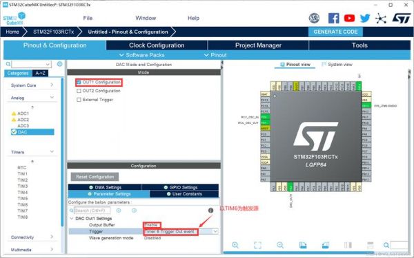Enable External Trigger checkbox
The image size is (414, 258).
[79, 100]
